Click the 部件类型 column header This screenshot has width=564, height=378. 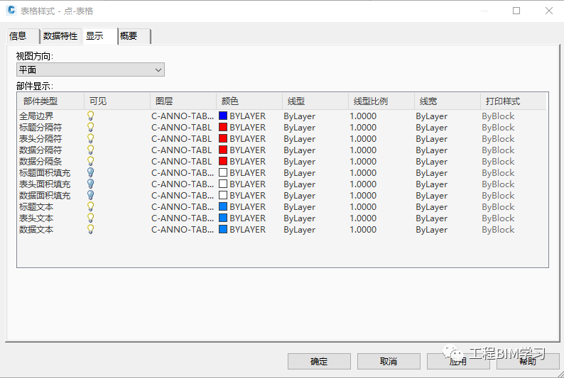click(x=51, y=101)
